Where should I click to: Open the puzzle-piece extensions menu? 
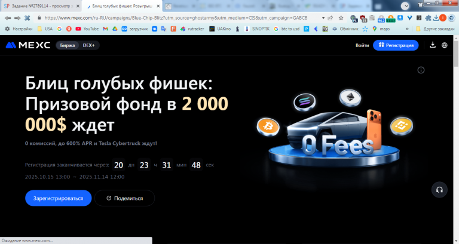click(x=428, y=18)
